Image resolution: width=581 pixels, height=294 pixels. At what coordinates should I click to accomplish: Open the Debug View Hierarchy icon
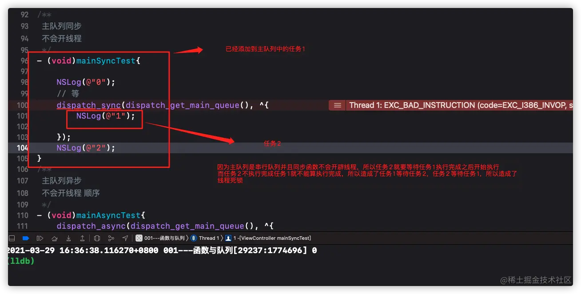point(97,238)
